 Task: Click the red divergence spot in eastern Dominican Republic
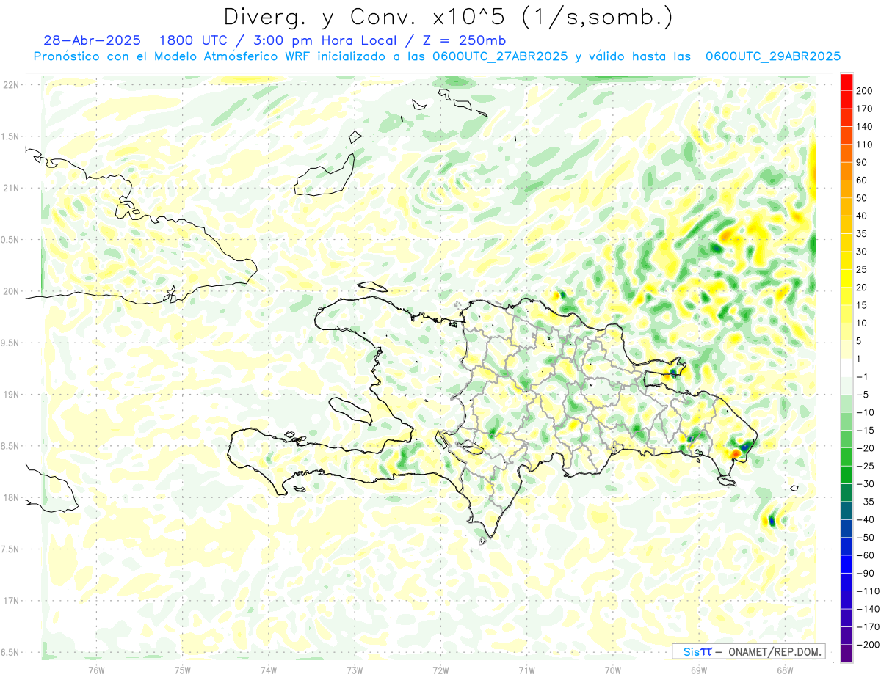[736, 454]
